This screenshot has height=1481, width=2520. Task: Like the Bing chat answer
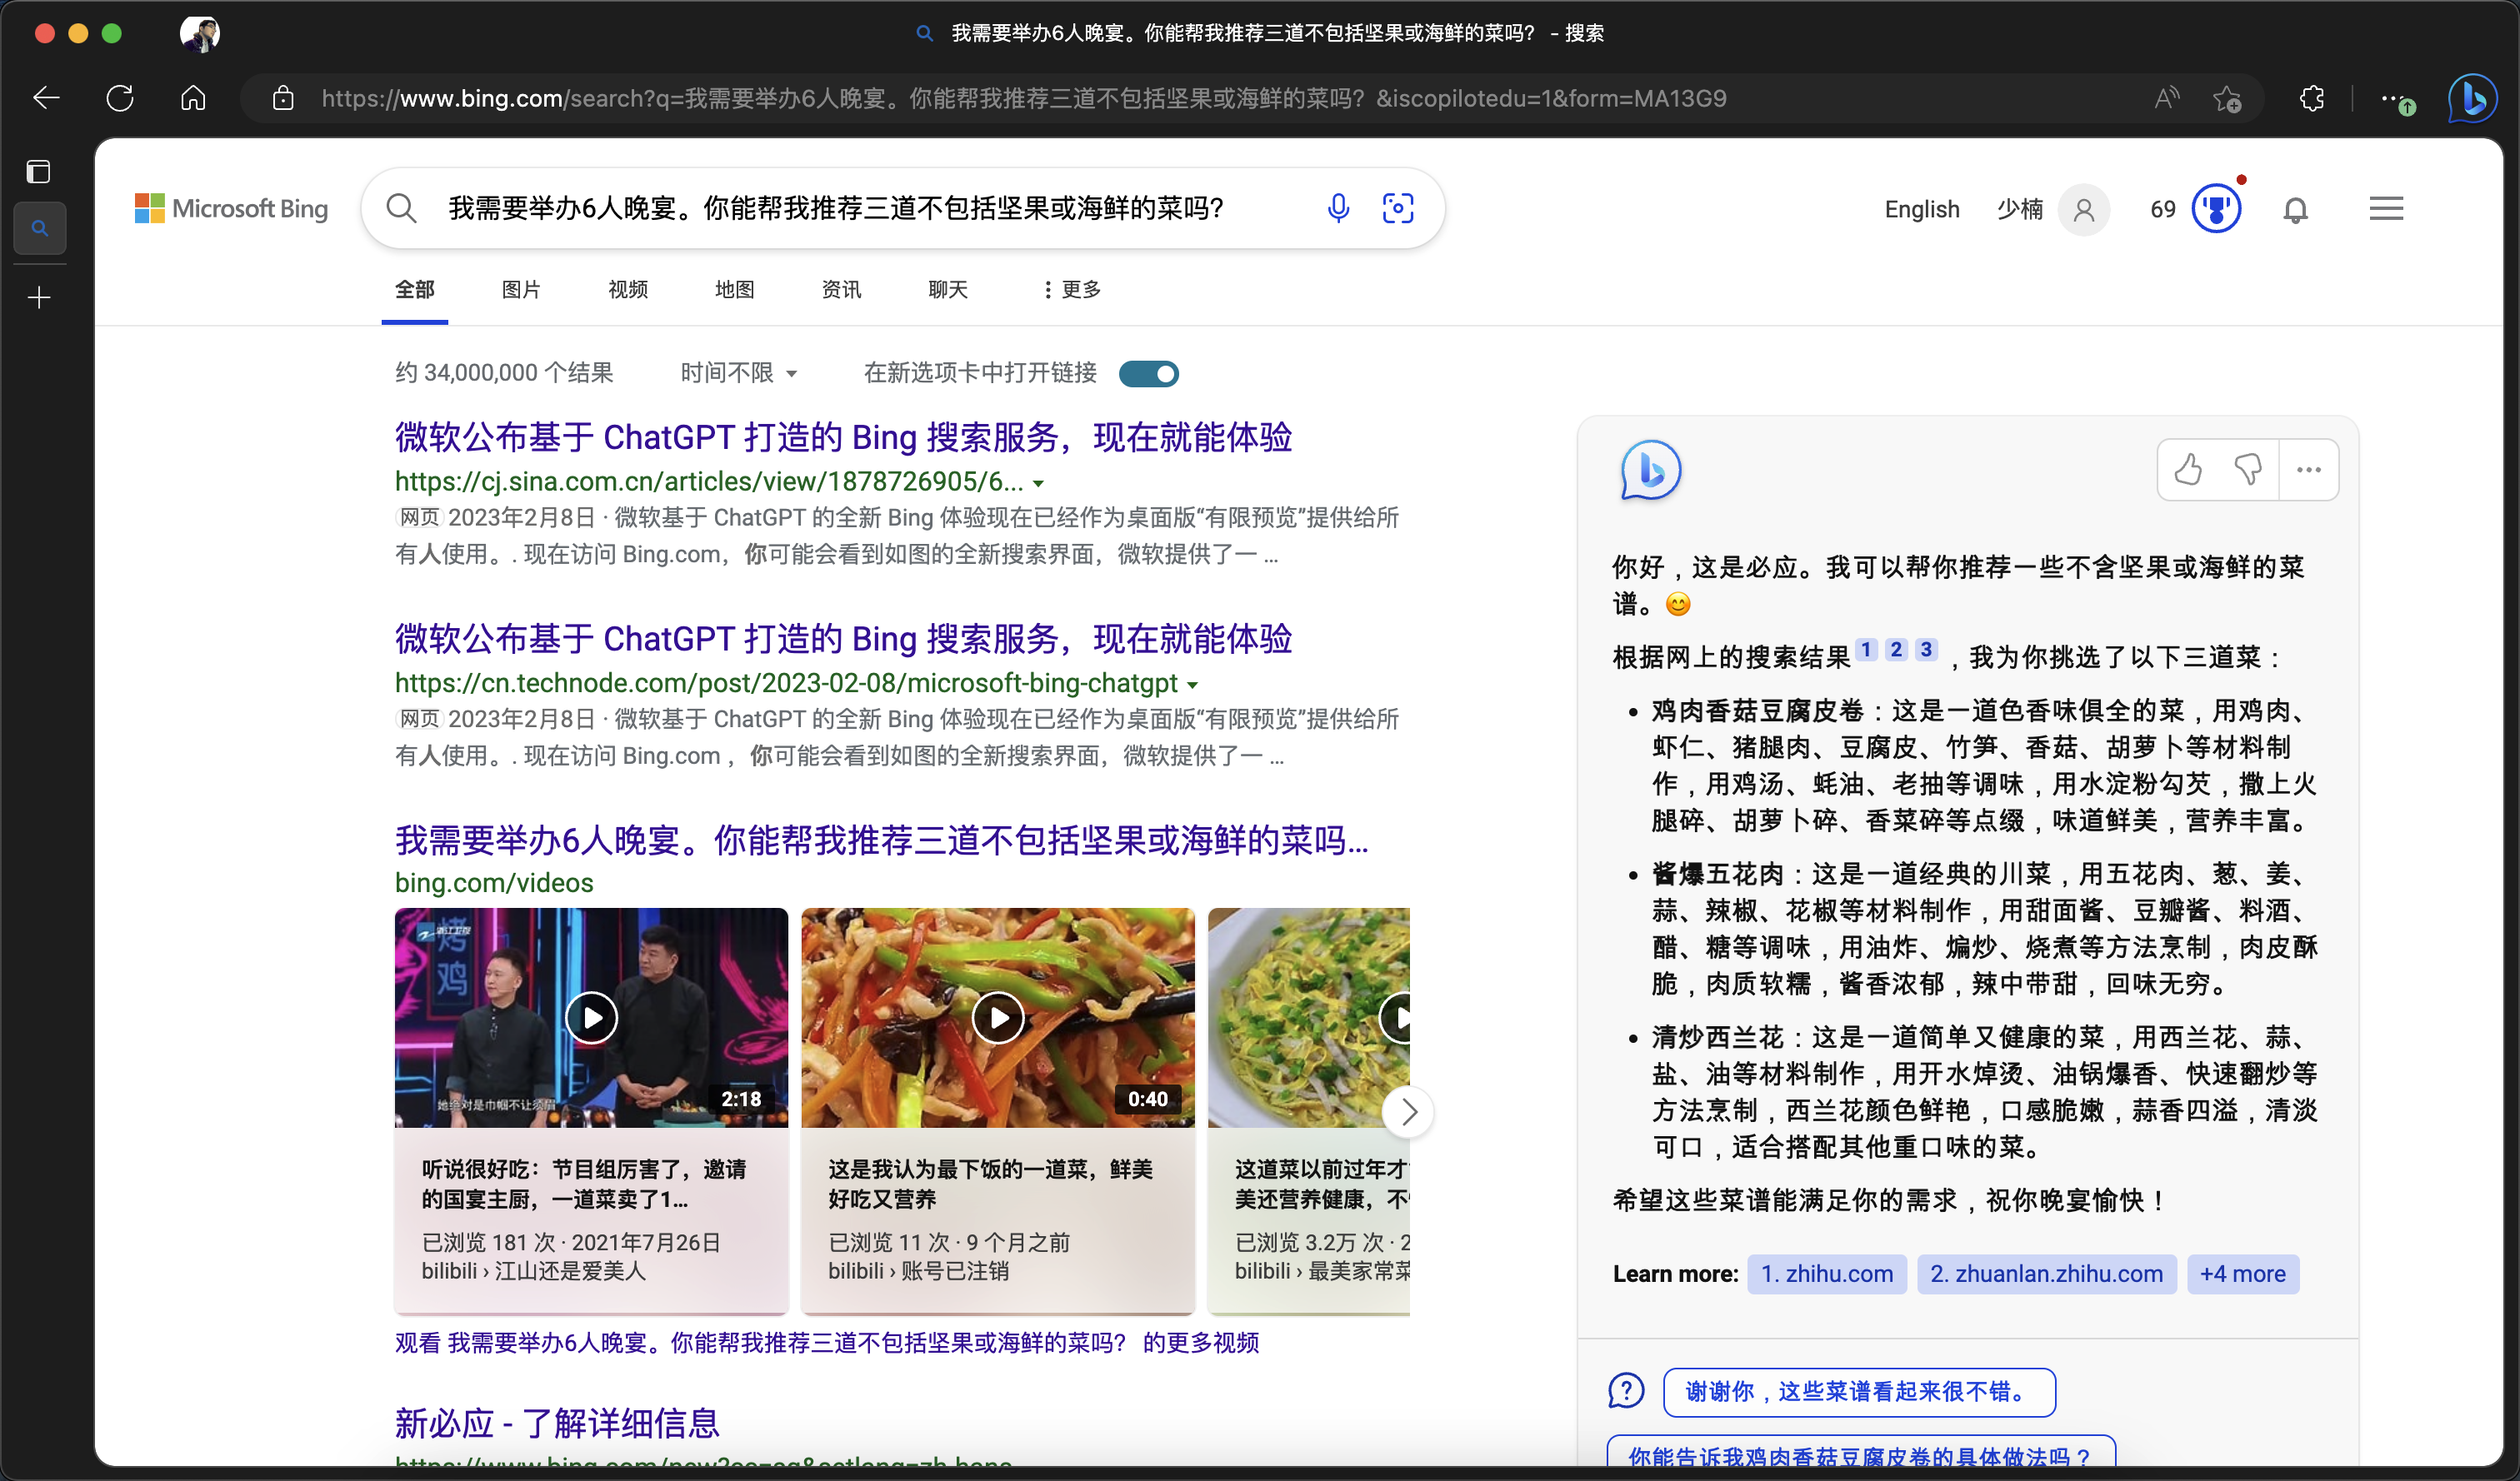coord(2188,469)
